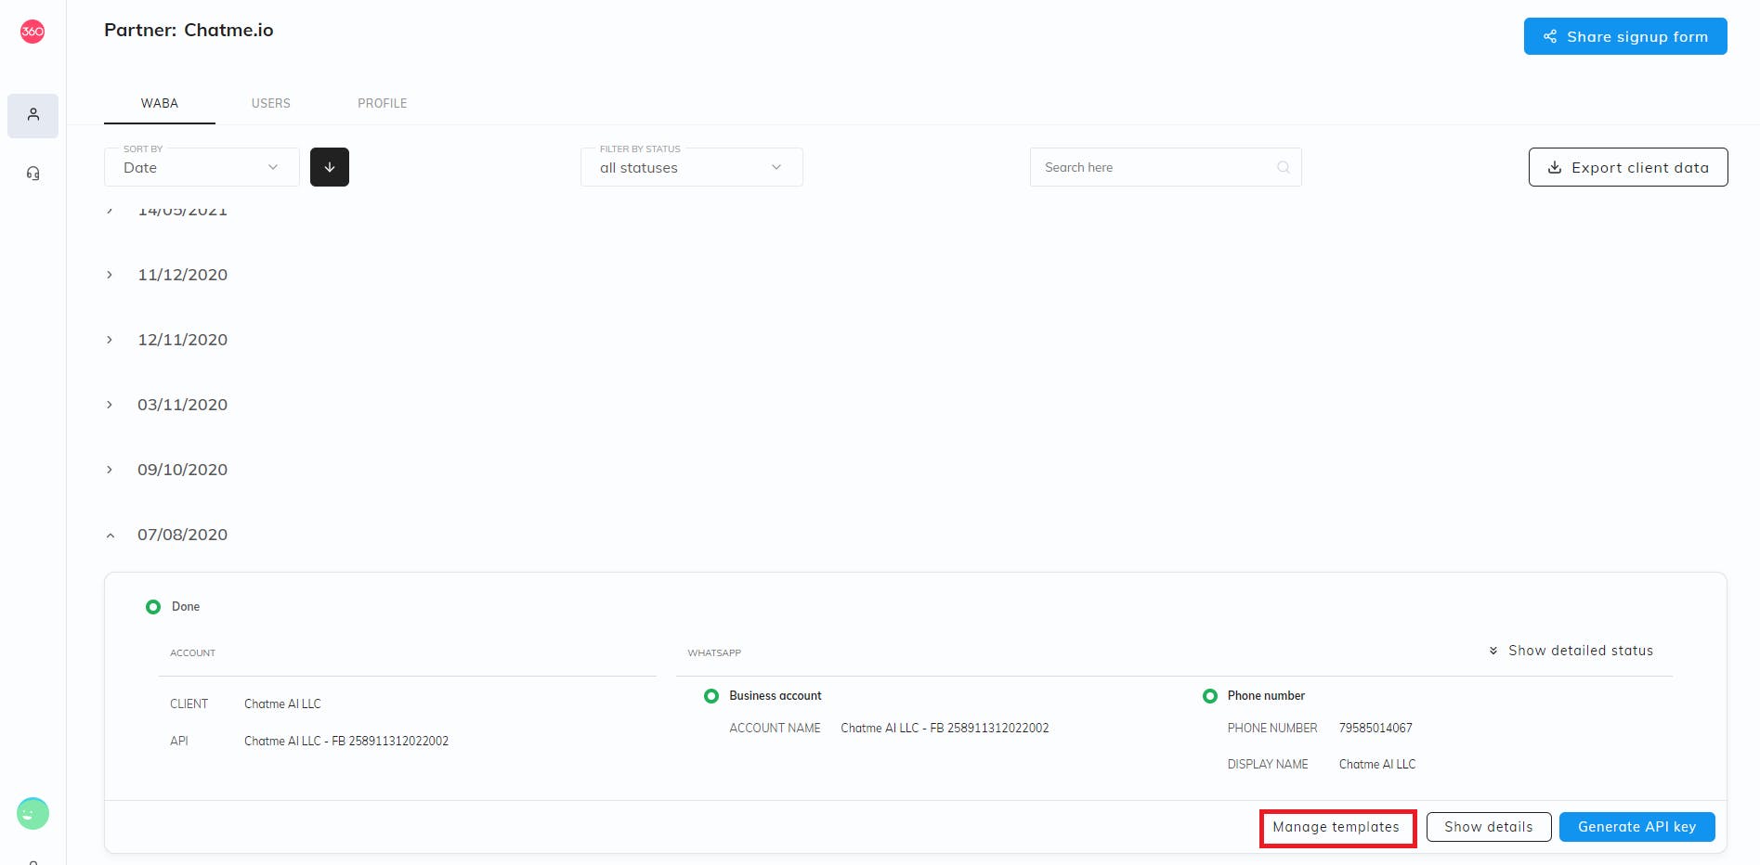
Task: Open the chat widget via green smiley icon
Action: pyautogui.click(x=33, y=813)
